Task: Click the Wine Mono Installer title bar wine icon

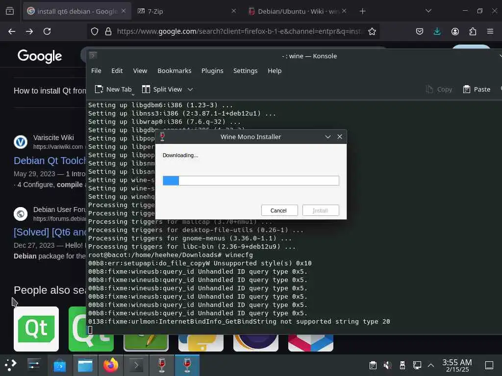Action: (162, 137)
